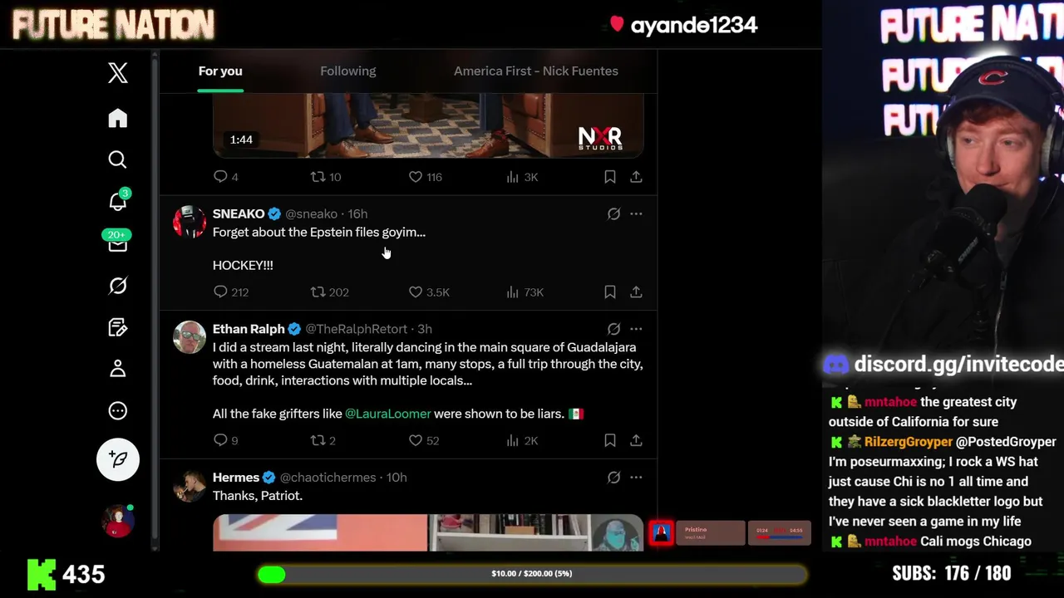The height and width of the screenshot is (598, 1064).
Task: Open Grok explain on Hermes post
Action: pos(613,478)
